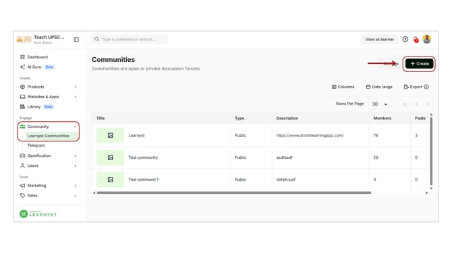
Task: Click the Export info icon
Action: click(x=426, y=87)
